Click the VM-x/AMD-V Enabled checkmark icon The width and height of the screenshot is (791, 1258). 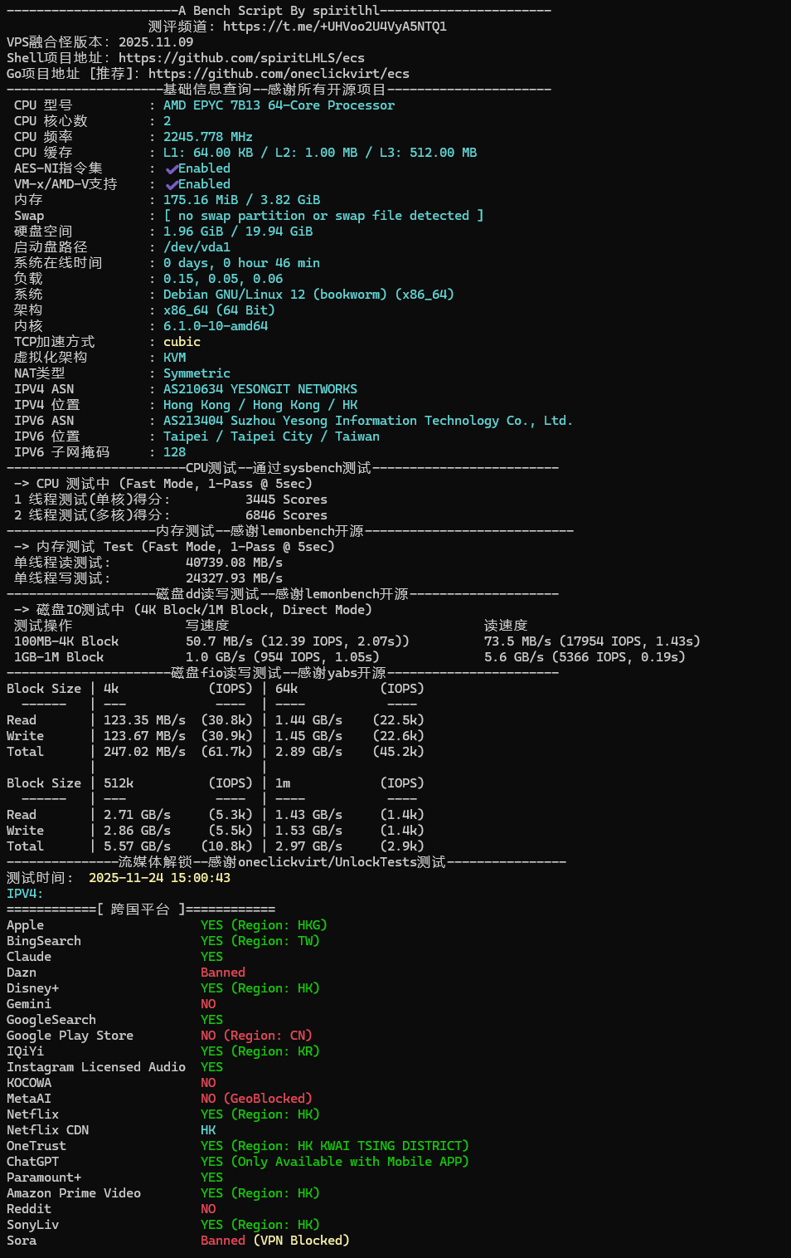click(x=172, y=184)
